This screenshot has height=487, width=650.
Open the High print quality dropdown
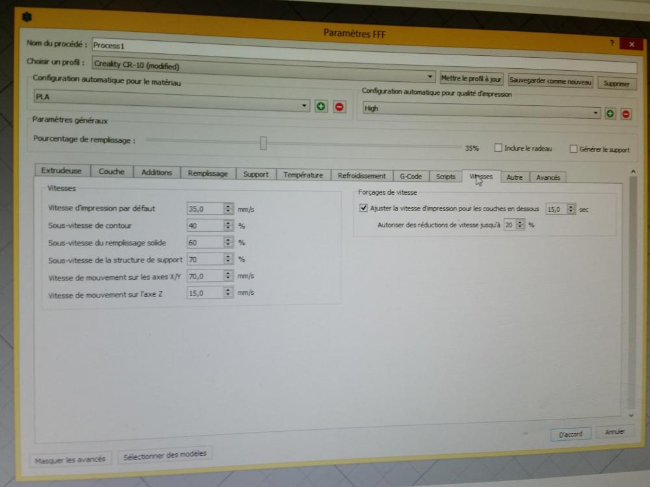(481, 110)
